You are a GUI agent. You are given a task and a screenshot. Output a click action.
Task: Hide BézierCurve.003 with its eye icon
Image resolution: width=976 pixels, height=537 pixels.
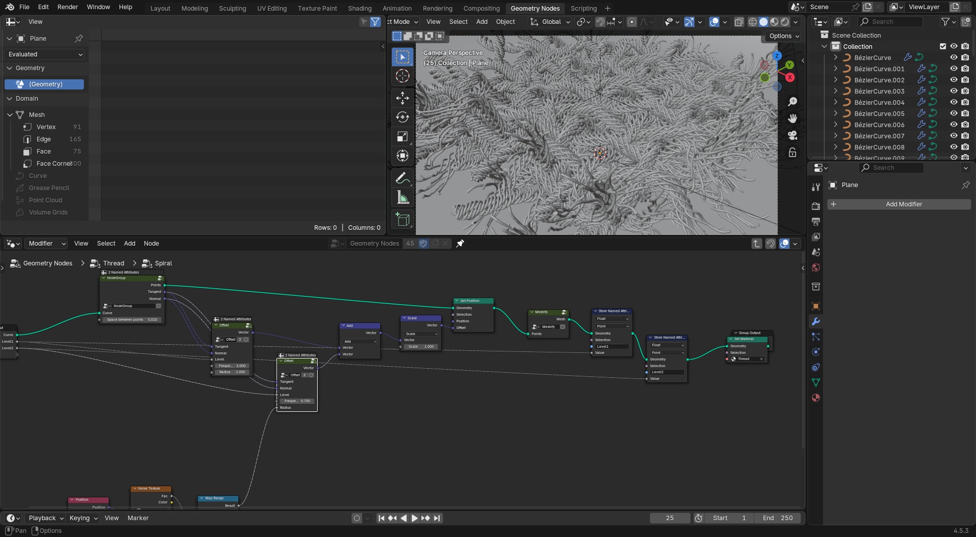(954, 91)
